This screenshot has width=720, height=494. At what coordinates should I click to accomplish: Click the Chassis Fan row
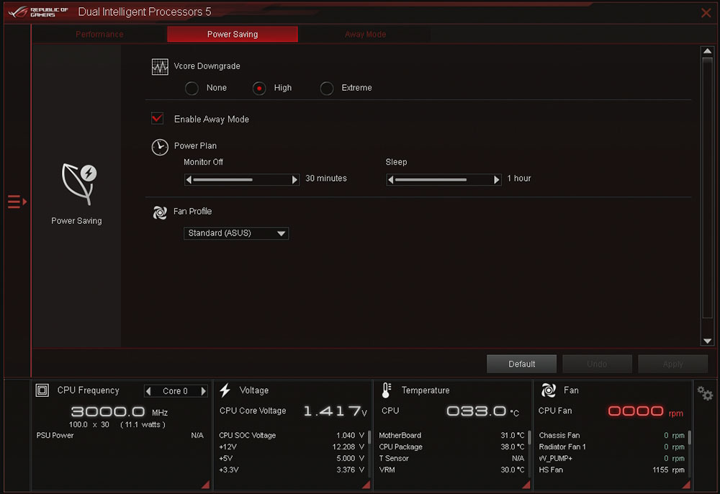click(611, 435)
